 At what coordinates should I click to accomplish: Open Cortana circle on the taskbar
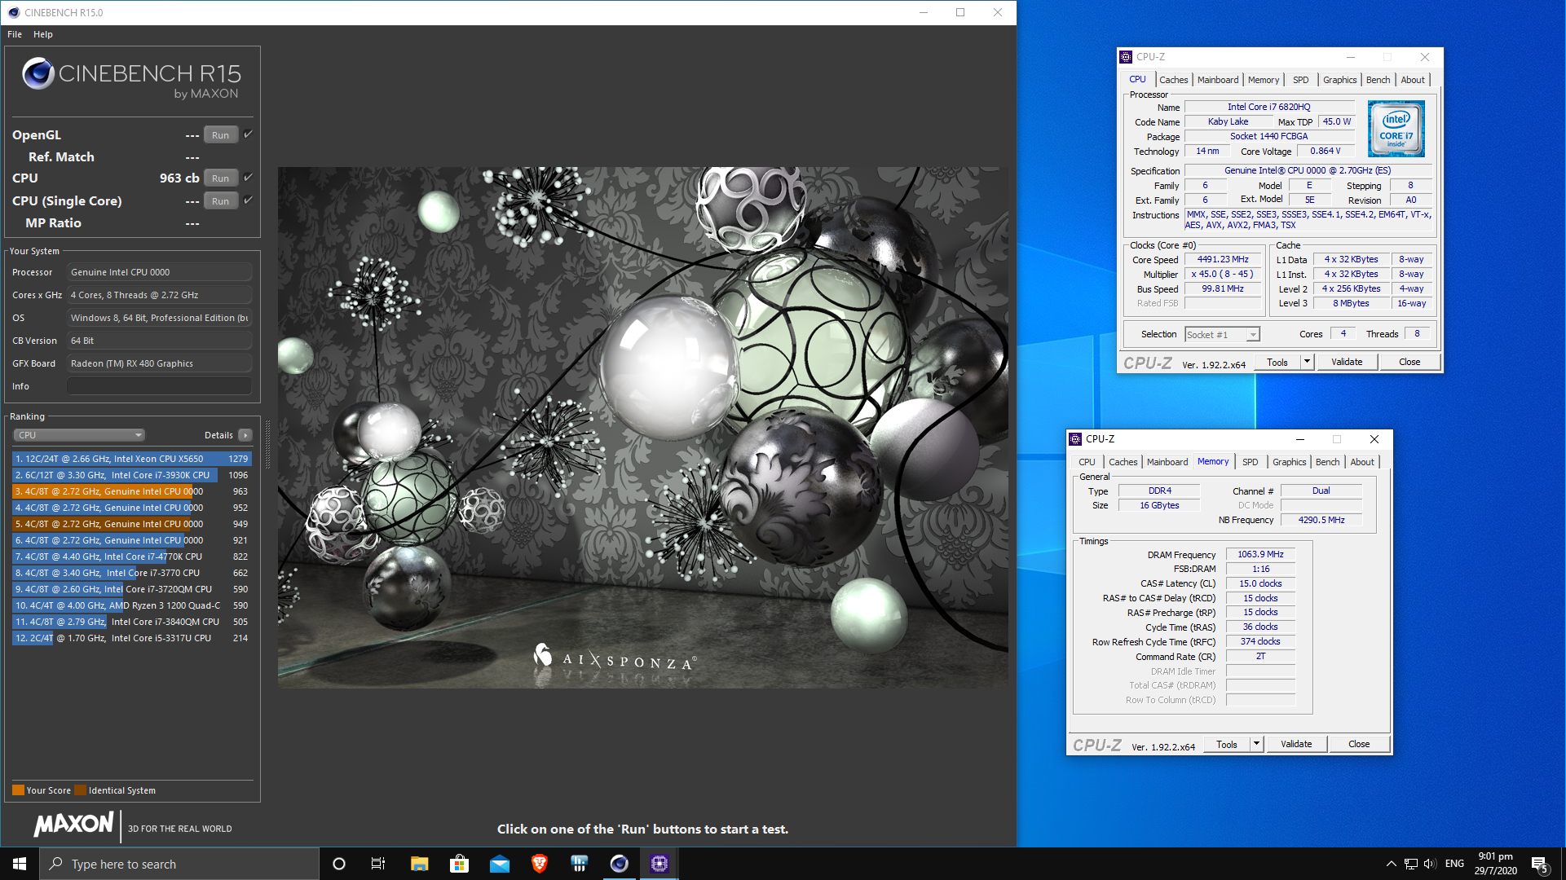[x=339, y=864]
